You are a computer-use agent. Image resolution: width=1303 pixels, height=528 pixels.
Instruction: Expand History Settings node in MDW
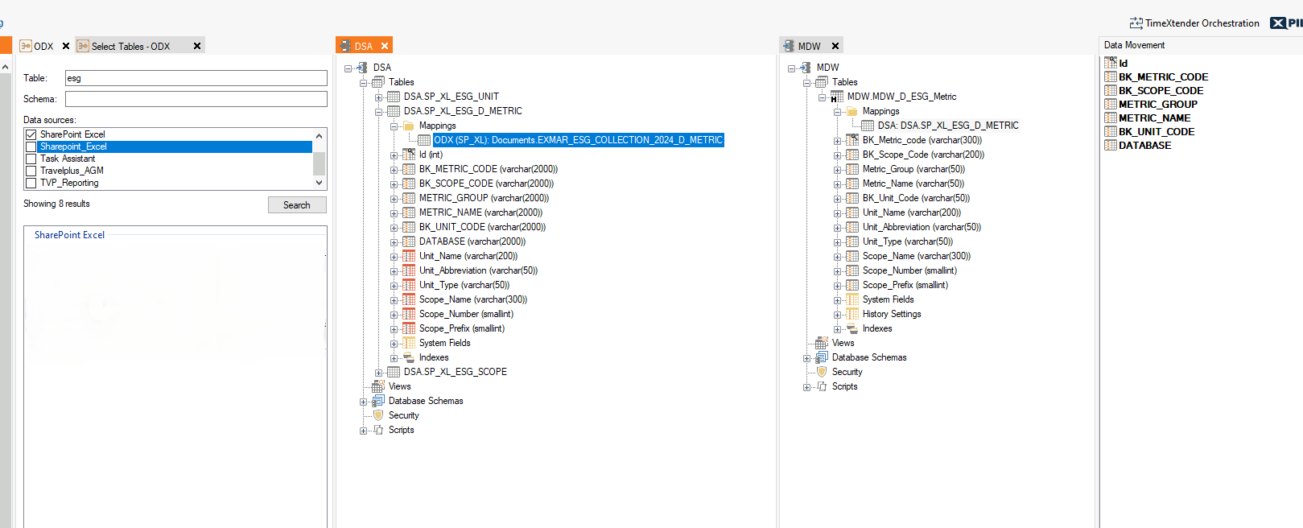[x=837, y=314]
